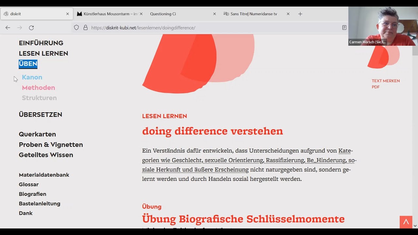This screenshot has height=235, width=418.
Task: Switch to the diskrit tab
Action: click(x=37, y=14)
